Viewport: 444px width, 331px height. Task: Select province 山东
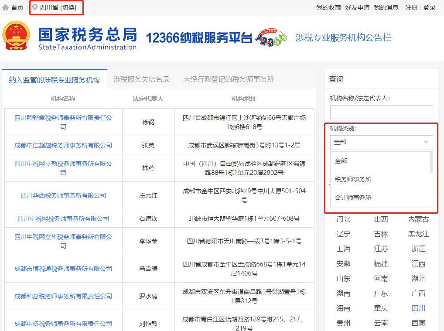click(x=344, y=279)
